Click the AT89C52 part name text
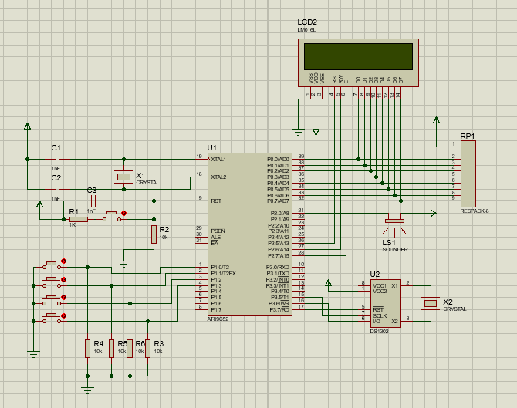Image resolution: width=517 pixels, height=408 pixels. (x=218, y=319)
